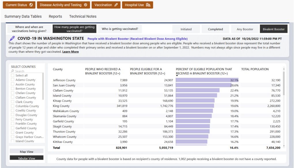Click the globe icon on Current Status

tap(31, 5)
